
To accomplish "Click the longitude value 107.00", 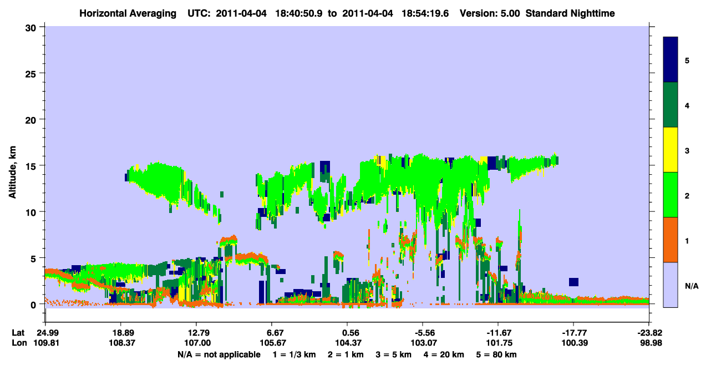I will [196, 343].
